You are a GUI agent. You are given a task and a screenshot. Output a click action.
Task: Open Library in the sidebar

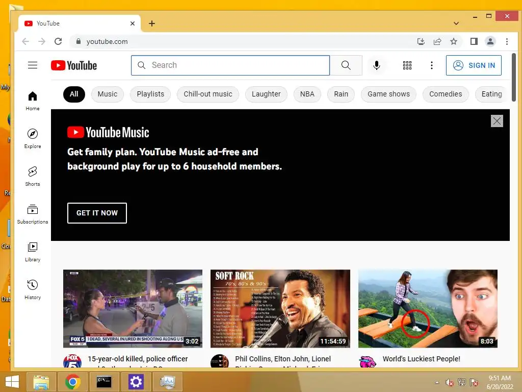33,252
